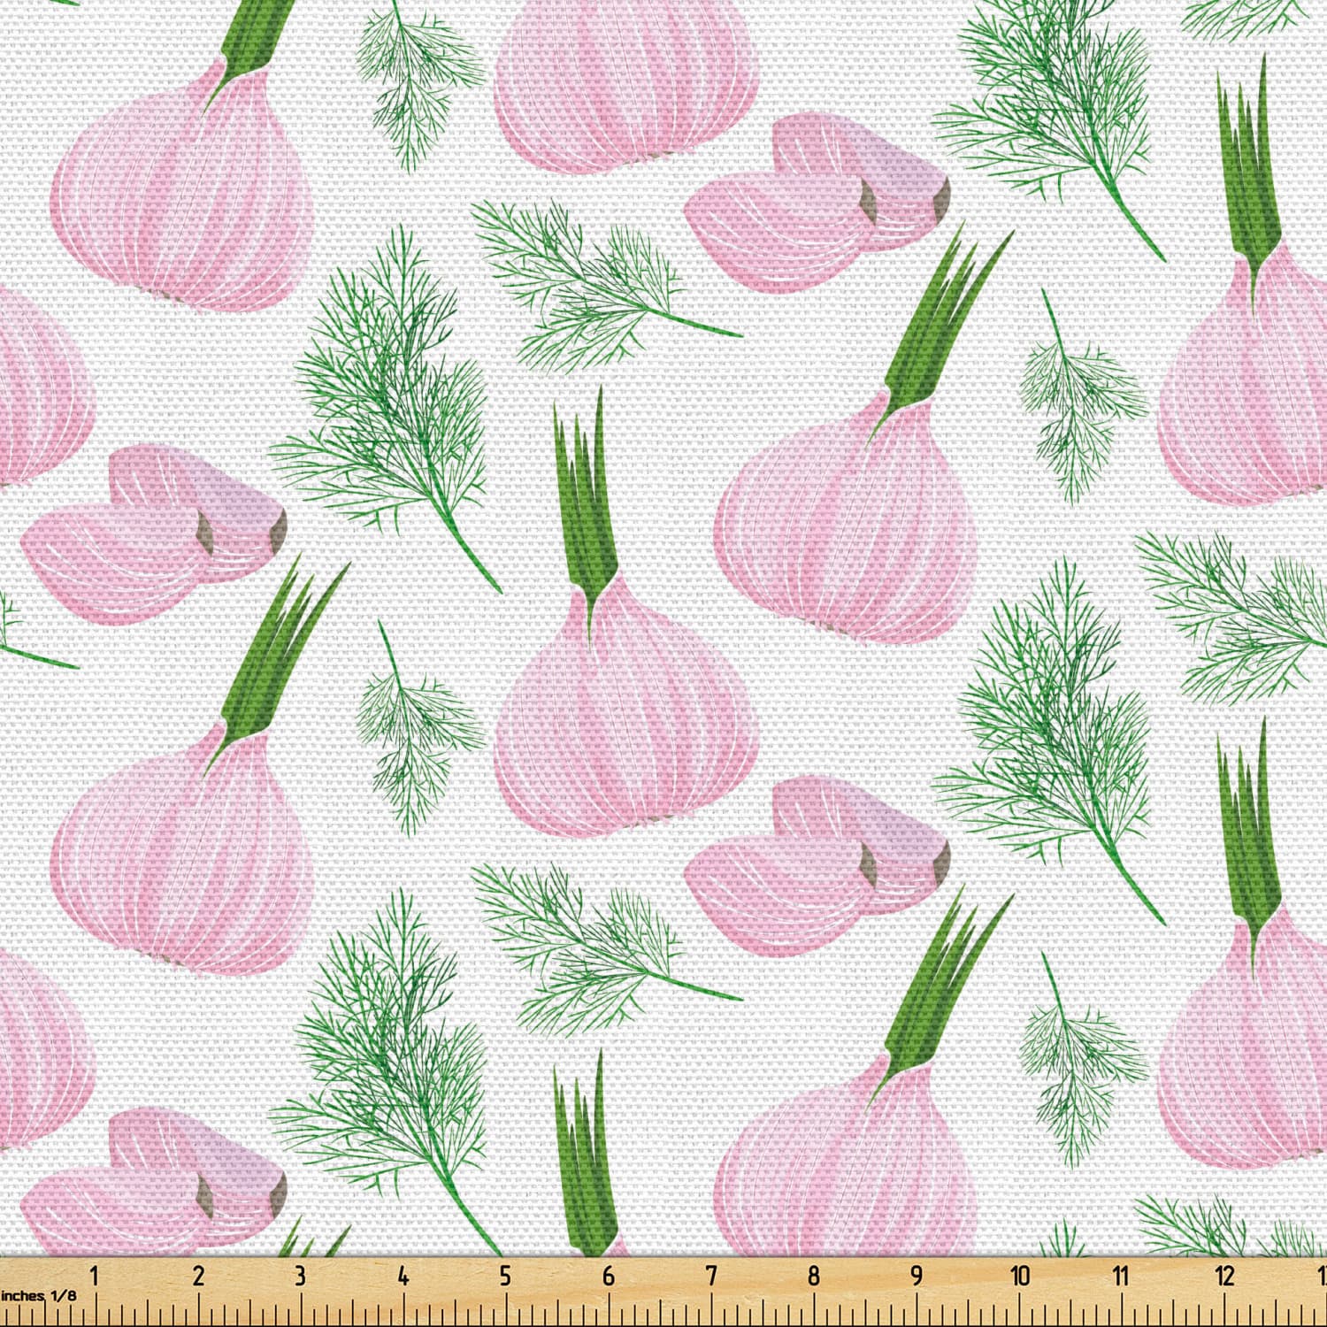The image size is (1327, 1327).
Task: Click the "inches 1/8" ruler label
Action: (39, 1295)
